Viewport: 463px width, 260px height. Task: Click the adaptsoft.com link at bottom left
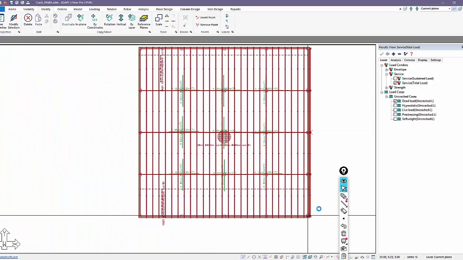click(9, 257)
